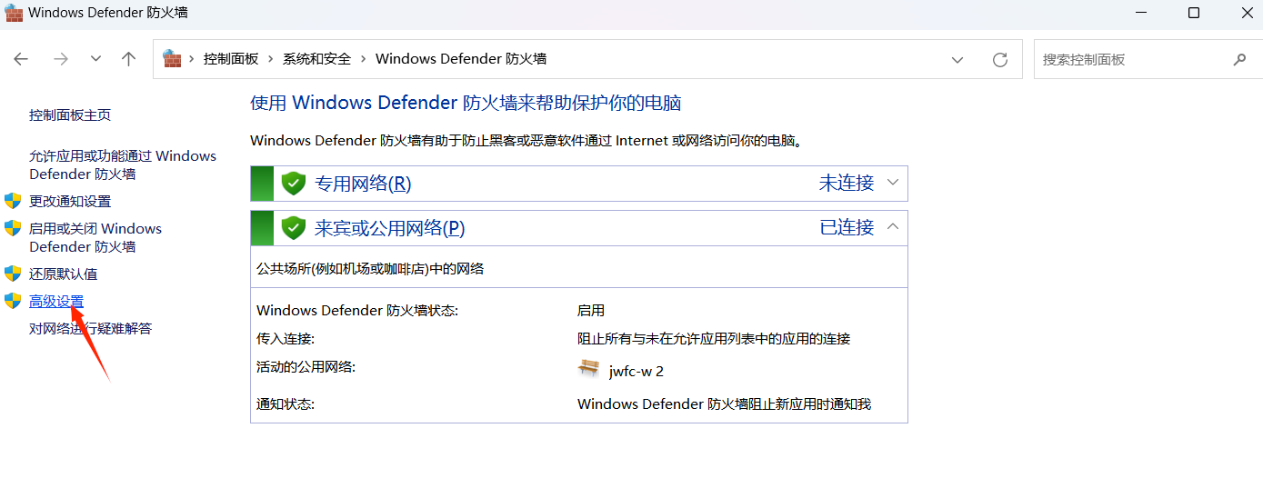Open 对网络进行疑难解答 link
This screenshot has width=1263, height=498.
(91, 329)
